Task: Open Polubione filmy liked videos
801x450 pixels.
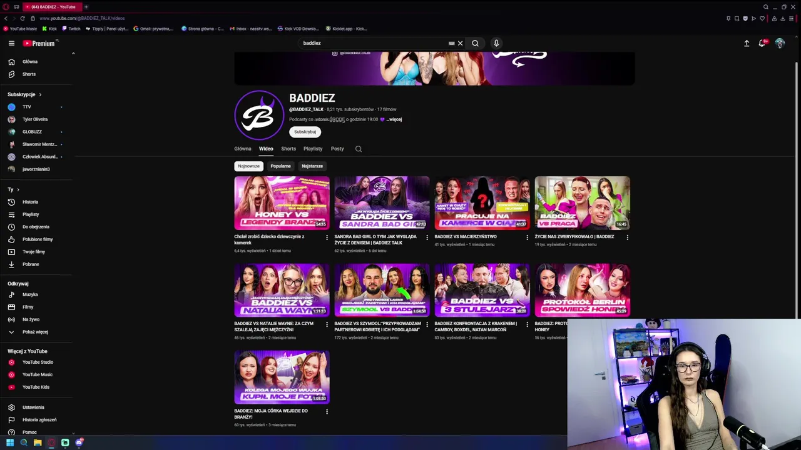Action: click(x=38, y=239)
